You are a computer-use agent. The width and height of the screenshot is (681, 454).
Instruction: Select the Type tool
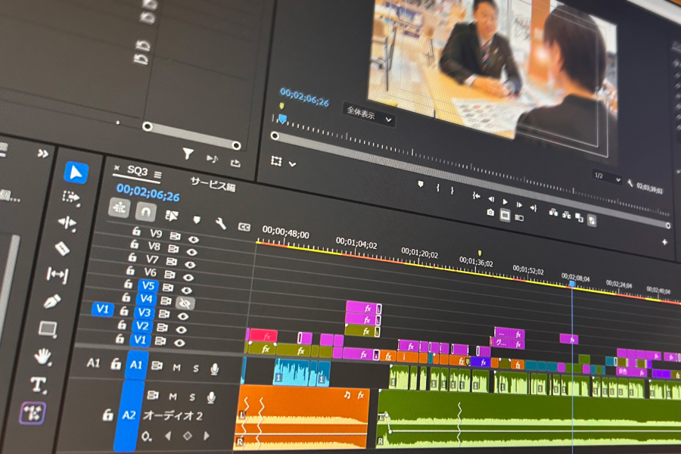tap(38, 384)
